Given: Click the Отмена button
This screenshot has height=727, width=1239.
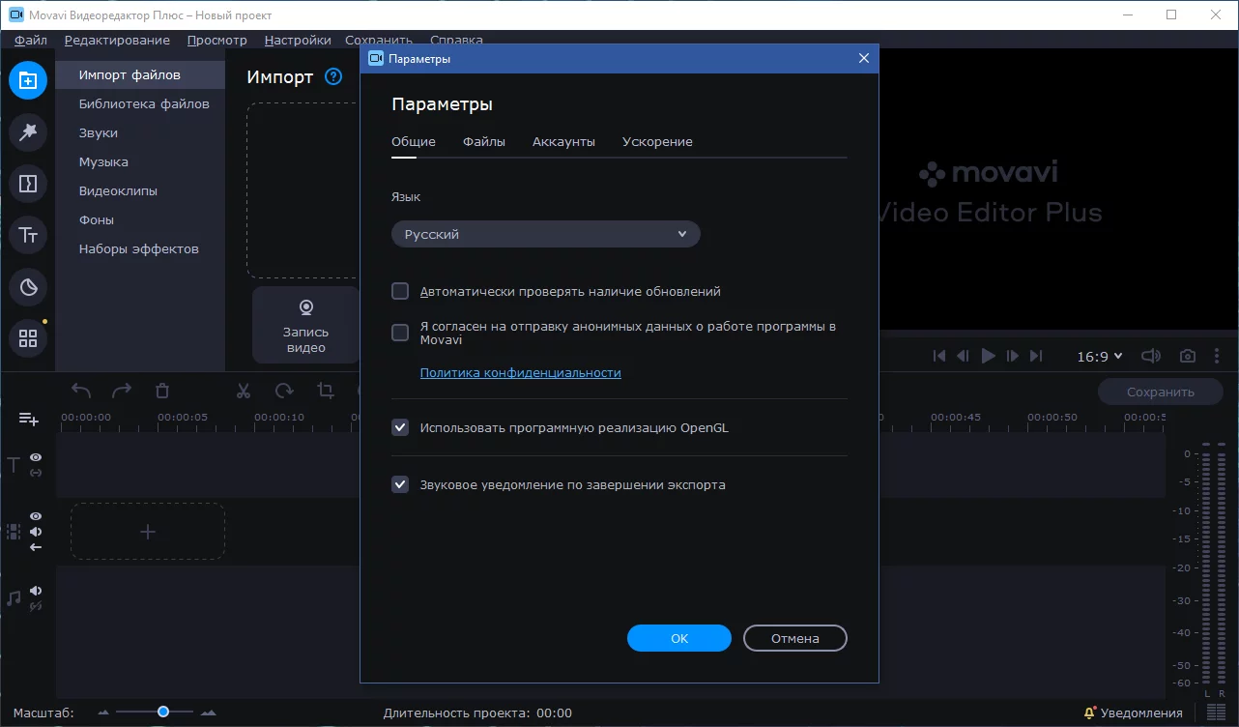Looking at the screenshot, I should point(795,638).
